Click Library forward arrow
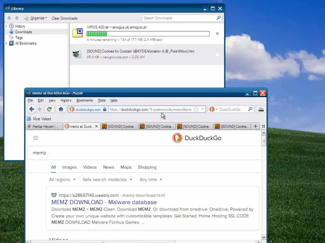The height and width of the screenshot is (243, 325). click(17, 18)
